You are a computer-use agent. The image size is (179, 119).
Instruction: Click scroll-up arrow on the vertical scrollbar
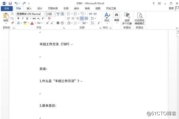point(178,32)
